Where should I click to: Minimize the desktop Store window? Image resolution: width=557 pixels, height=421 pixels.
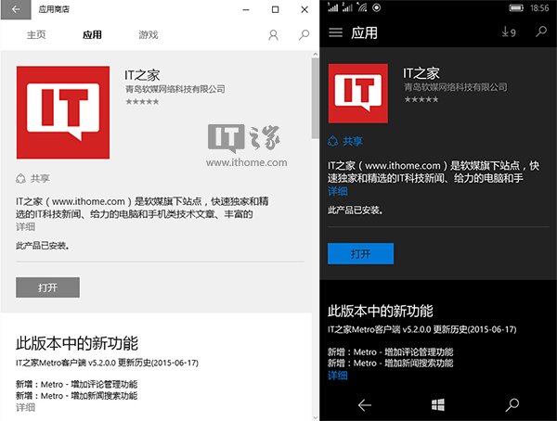pyautogui.click(x=246, y=9)
